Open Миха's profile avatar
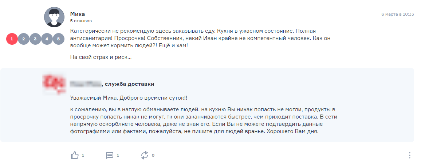Viewport: 421px width, 164px height. [x=54, y=17]
